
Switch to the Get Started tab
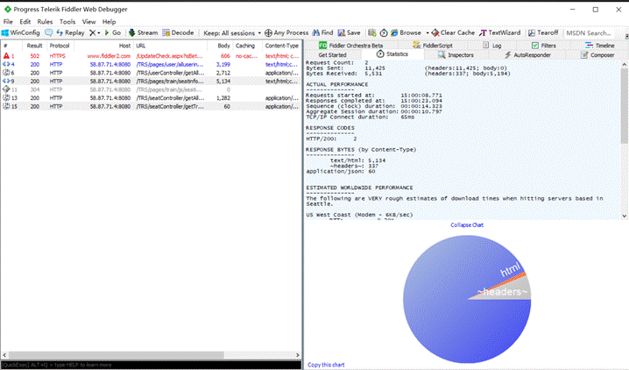pos(333,54)
